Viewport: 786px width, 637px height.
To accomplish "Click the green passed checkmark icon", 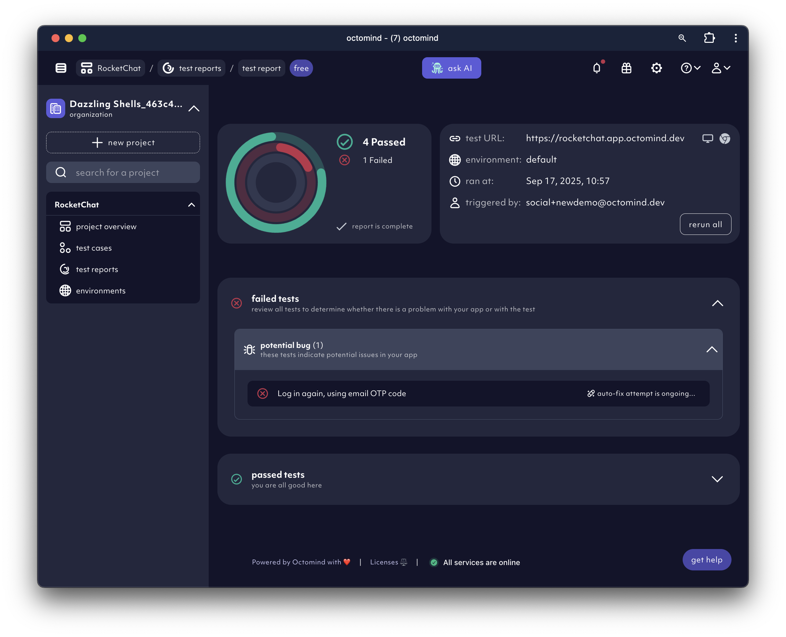I will click(345, 142).
